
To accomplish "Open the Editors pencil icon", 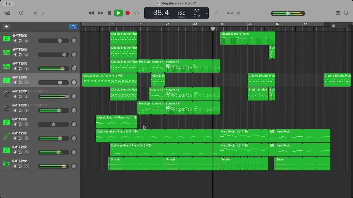I will [x=44, y=13].
